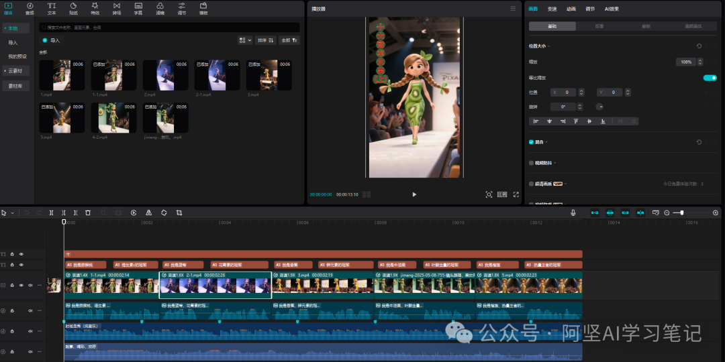
Task: Switch to the 变速 speed tab
Action: point(552,9)
